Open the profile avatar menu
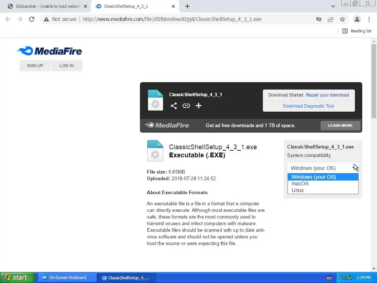The height and width of the screenshot is (283, 377). [x=357, y=19]
